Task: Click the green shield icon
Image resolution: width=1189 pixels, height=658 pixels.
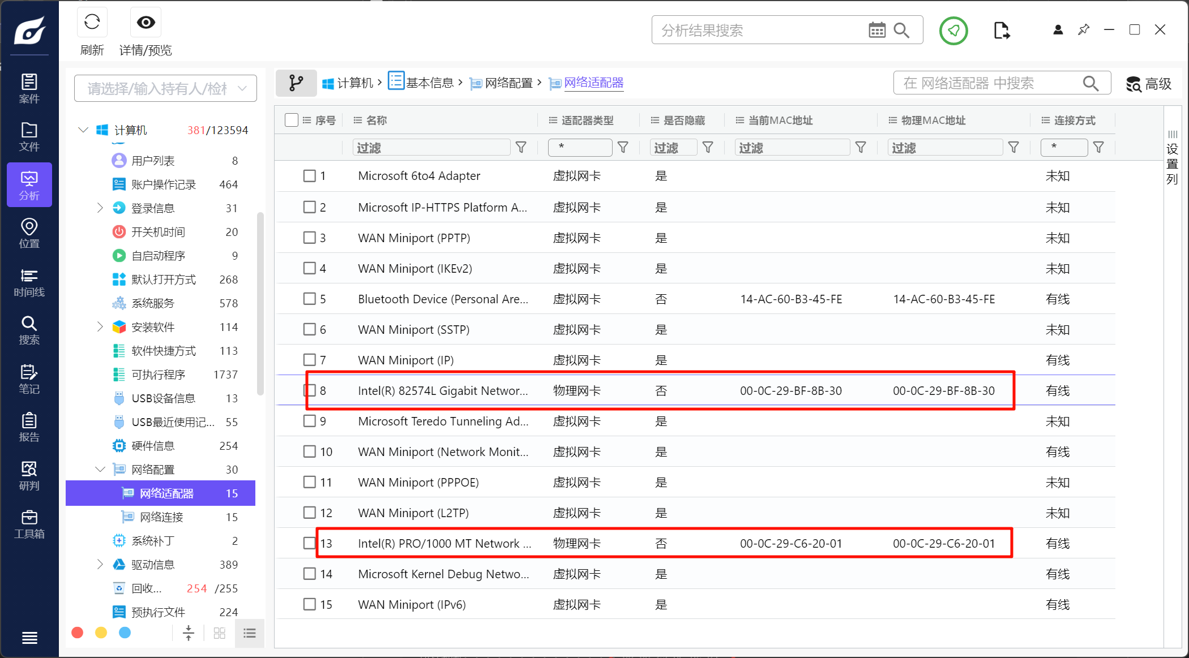Action: click(x=953, y=31)
